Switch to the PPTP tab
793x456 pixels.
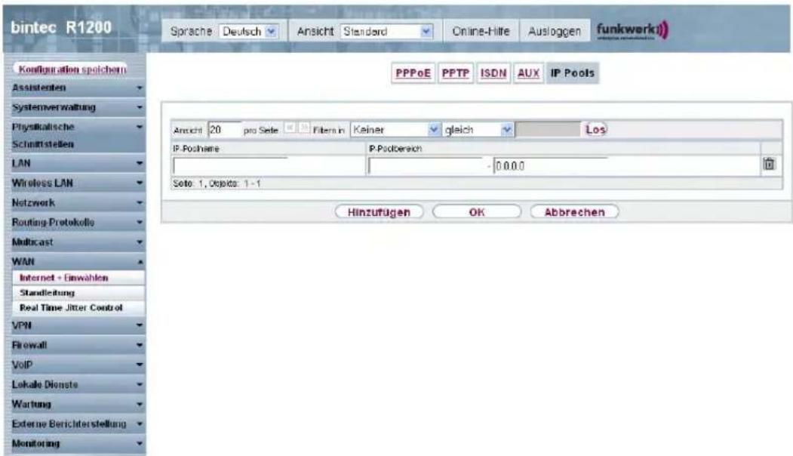(x=455, y=73)
